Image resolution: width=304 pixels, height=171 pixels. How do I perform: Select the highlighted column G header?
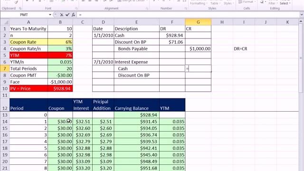(x=198, y=22)
